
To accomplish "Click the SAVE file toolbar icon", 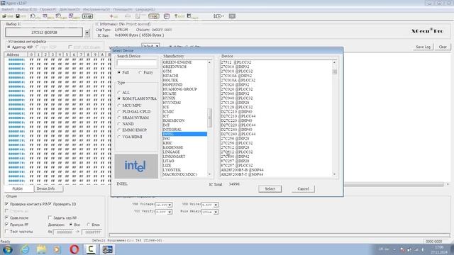I will tap(21, 16).
